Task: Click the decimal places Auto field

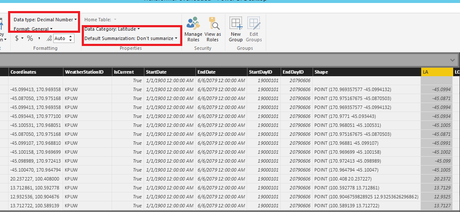Action: pos(60,38)
